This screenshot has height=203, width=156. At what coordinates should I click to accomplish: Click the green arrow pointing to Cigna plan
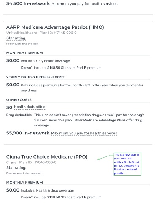point(105,157)
